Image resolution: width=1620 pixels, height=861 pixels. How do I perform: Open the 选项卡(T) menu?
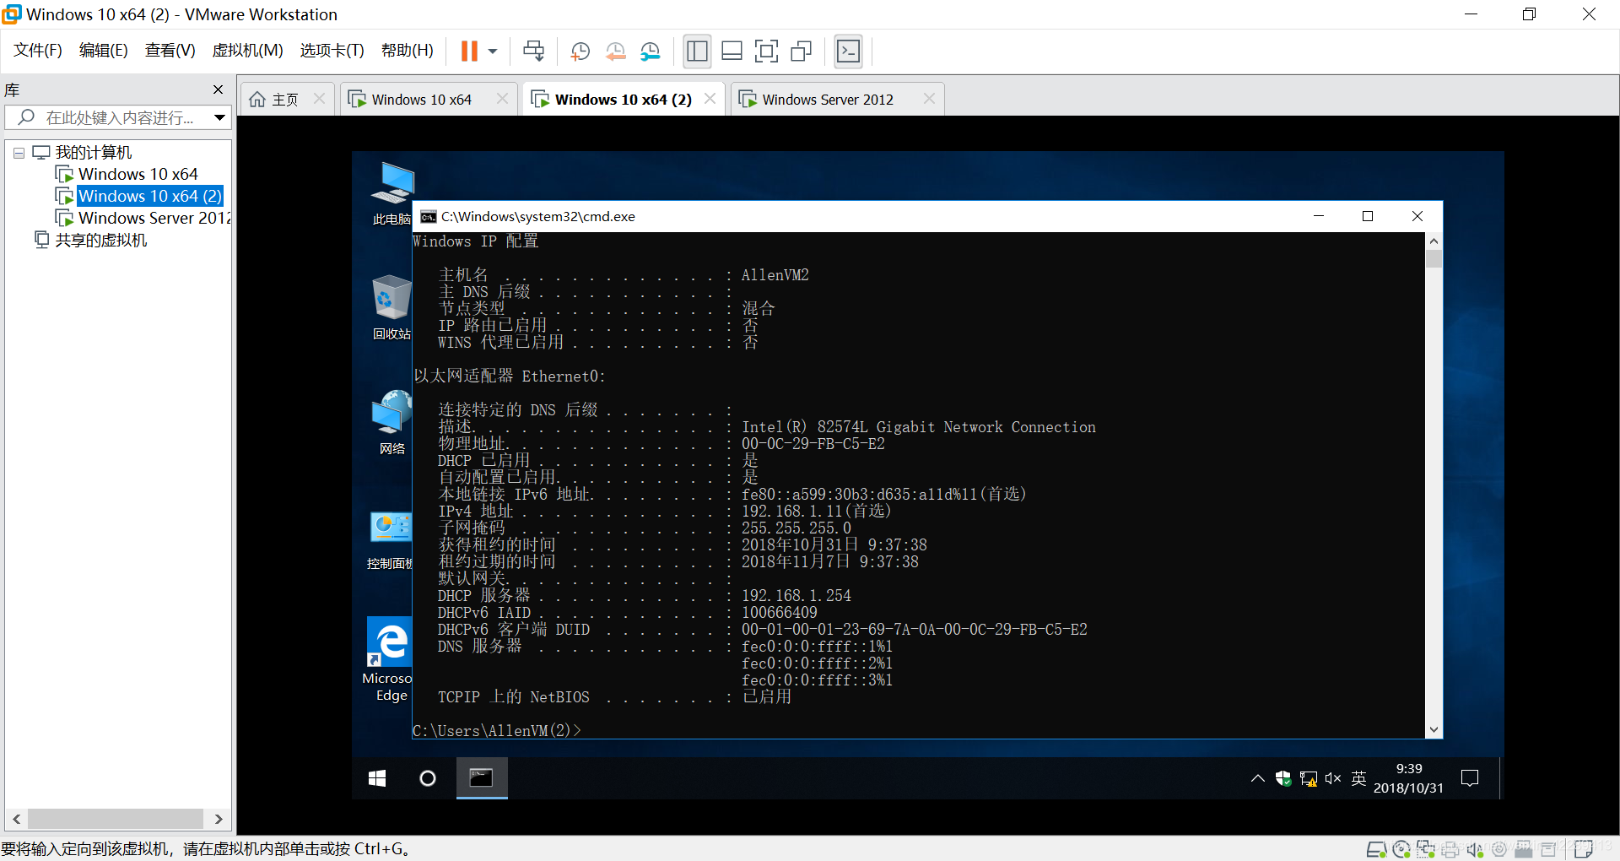332,51
